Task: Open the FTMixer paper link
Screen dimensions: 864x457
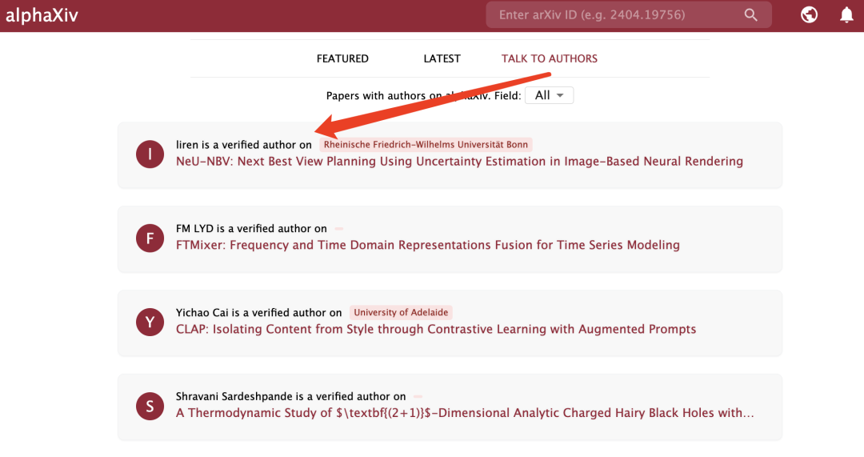Action: (x=427, y=246)
